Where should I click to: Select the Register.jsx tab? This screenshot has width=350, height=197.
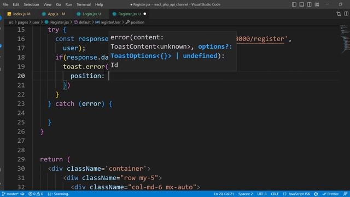click(130, 14)
